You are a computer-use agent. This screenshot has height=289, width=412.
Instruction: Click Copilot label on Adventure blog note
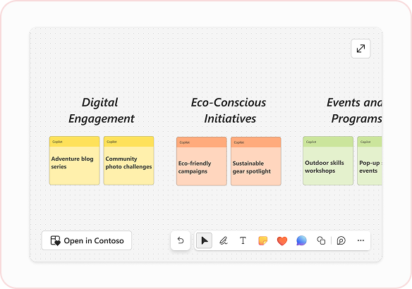(57, 142)
